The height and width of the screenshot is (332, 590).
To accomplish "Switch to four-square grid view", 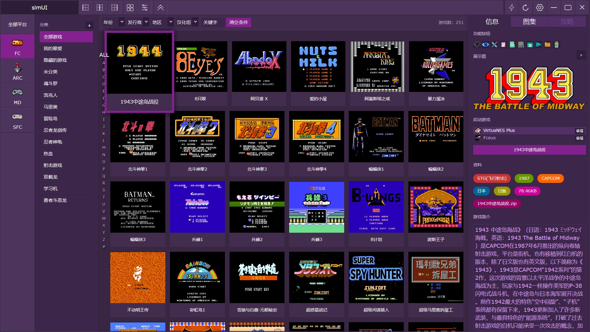I will pos(130,8).
